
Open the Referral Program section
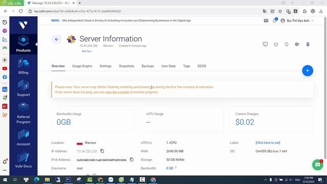[23, 113]
